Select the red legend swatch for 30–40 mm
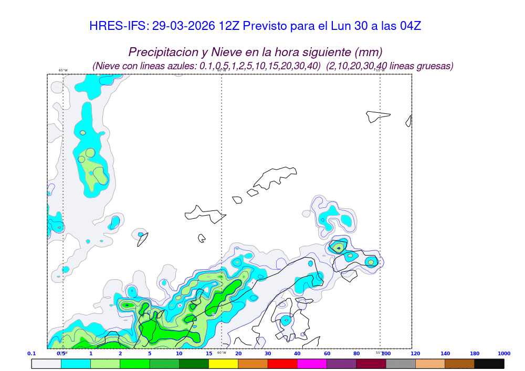The width and height of the screenshot is (525, 371). click(282, 364)
